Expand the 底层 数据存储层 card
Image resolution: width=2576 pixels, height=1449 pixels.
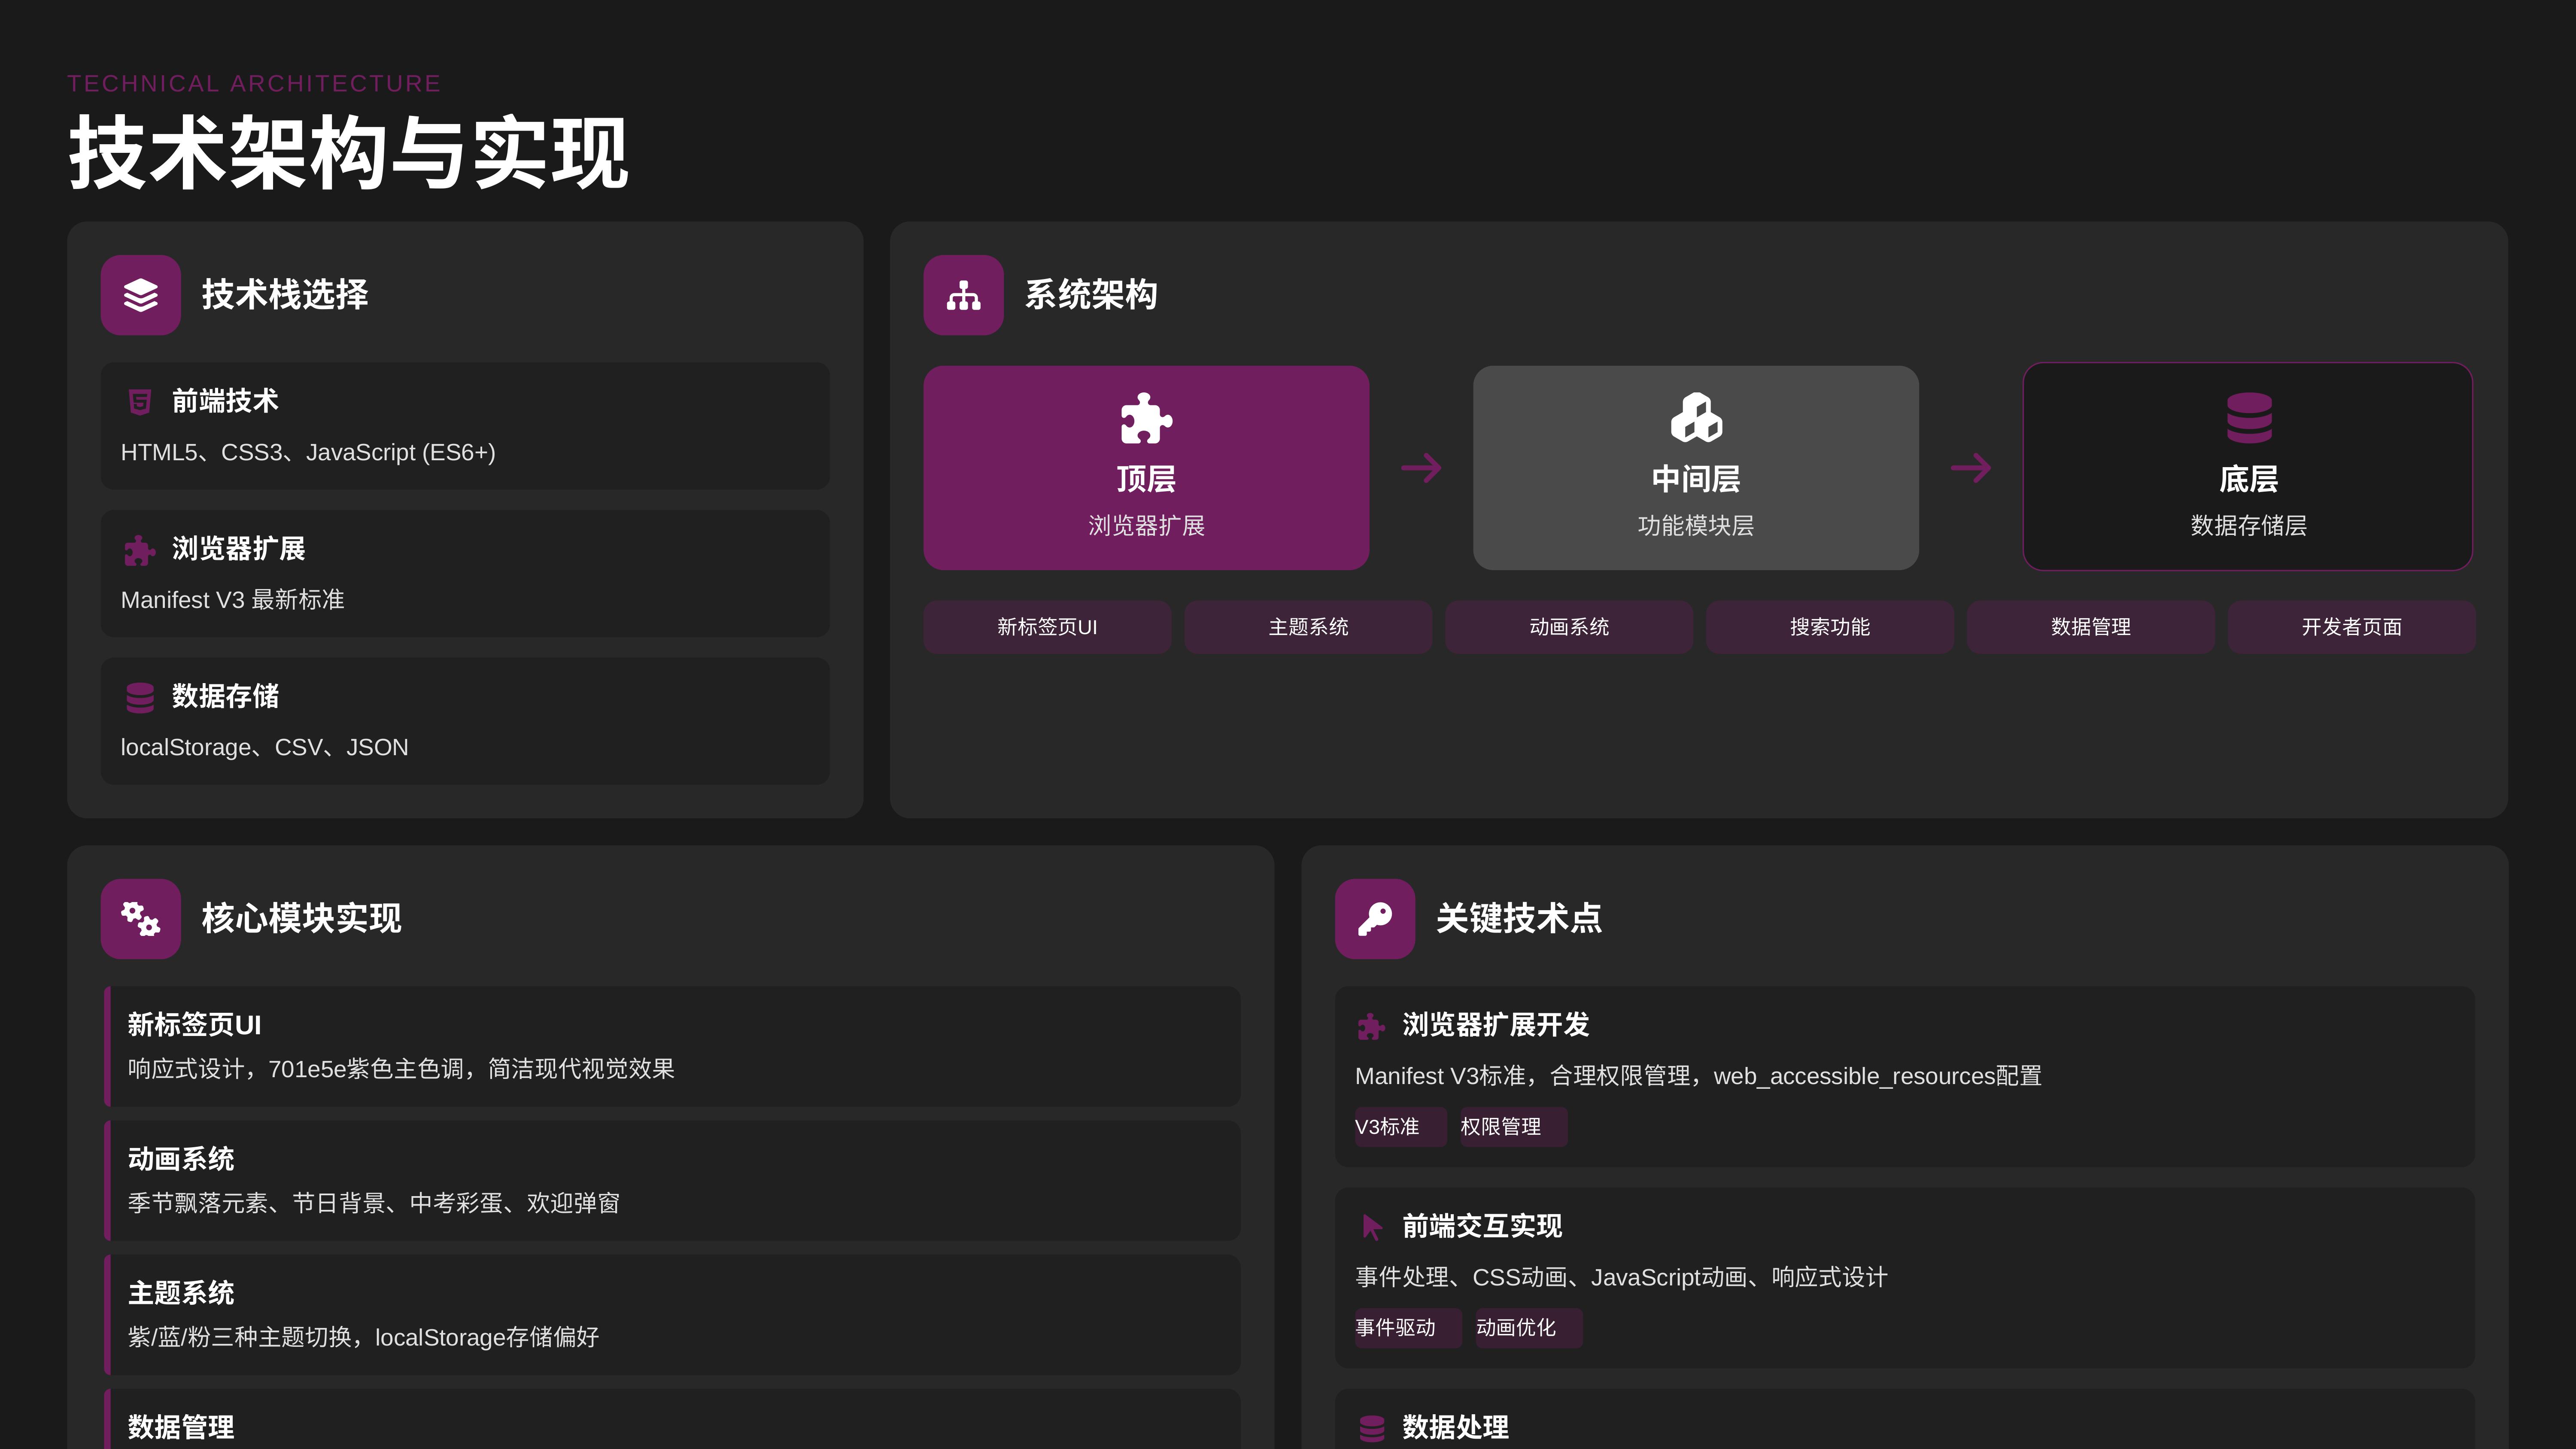2247,468
